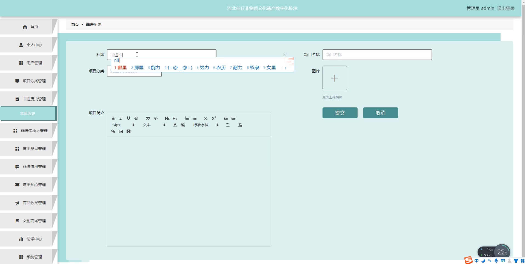Show next page of IME candidates
525x264 pixels.
pyautogui.click(x=286, y=68)
